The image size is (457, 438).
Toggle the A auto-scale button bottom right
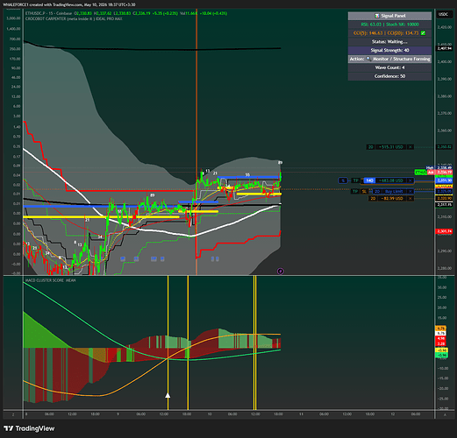click(445, 414)
